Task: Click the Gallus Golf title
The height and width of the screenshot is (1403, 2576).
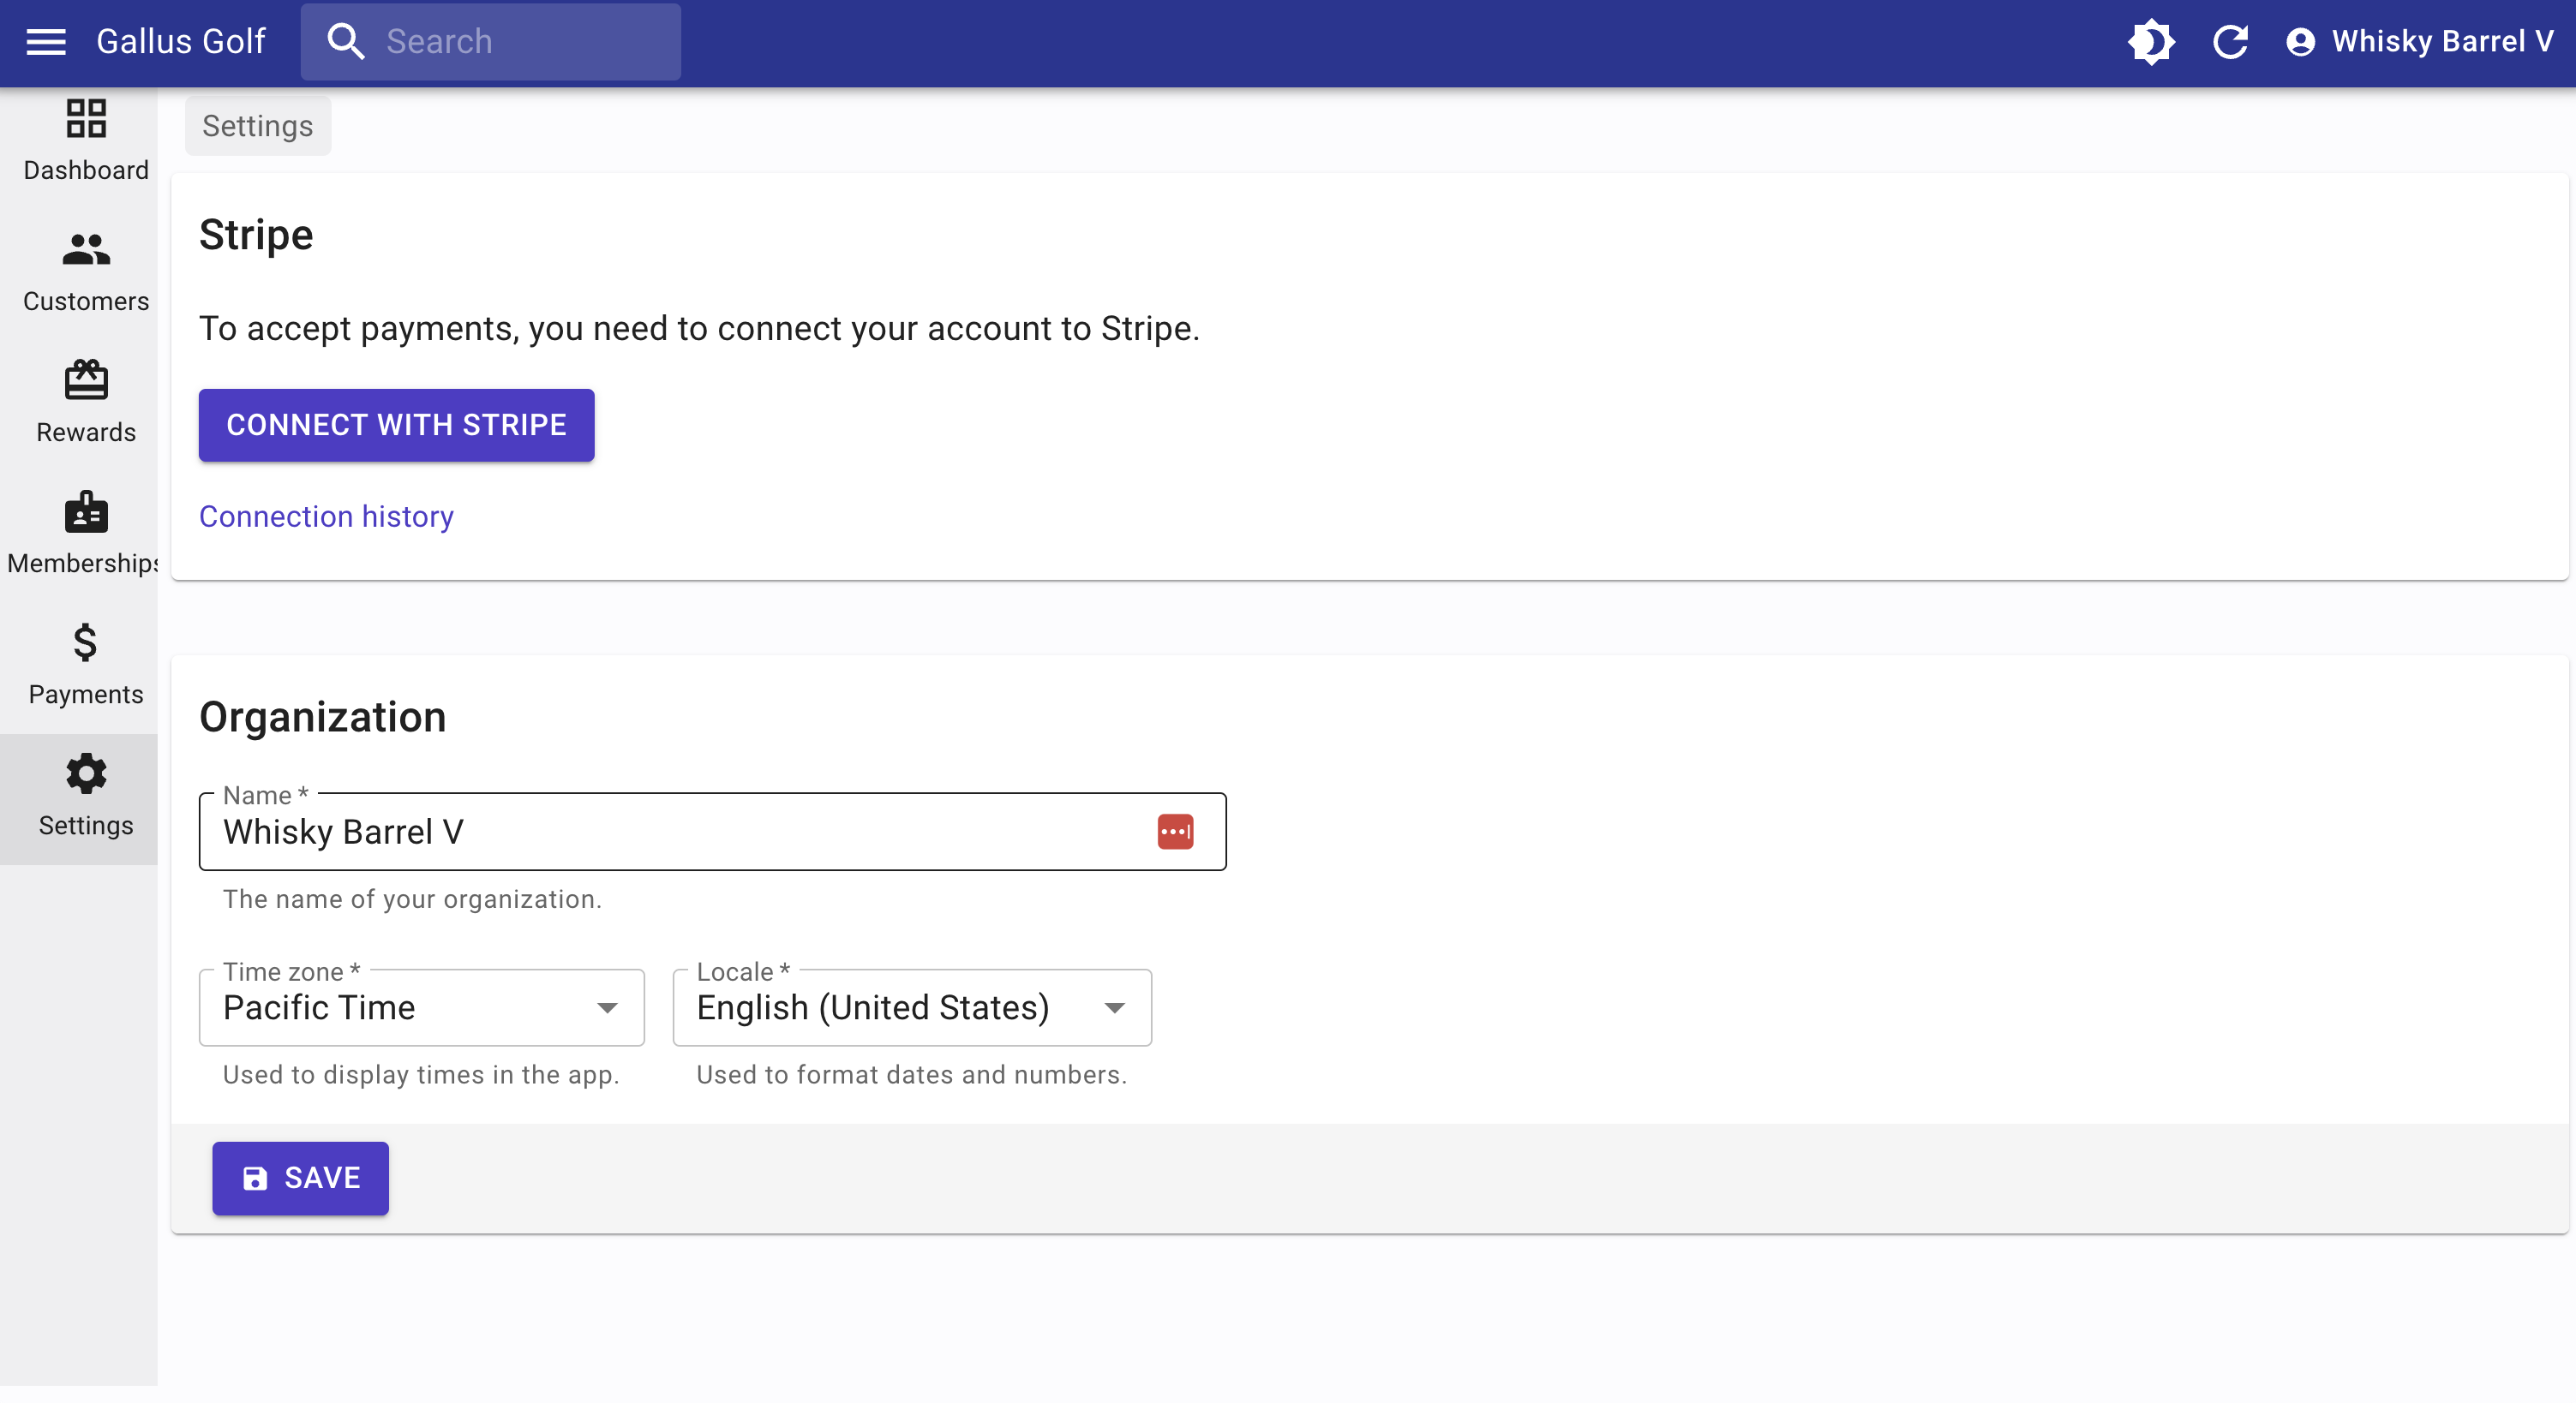Action: [181, 42]
